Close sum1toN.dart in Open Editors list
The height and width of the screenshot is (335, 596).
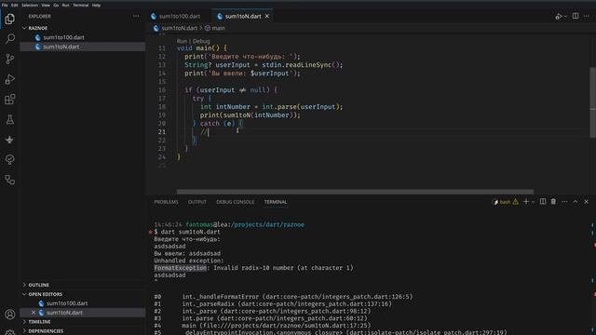pyautogui.click(x=34, y=313)
